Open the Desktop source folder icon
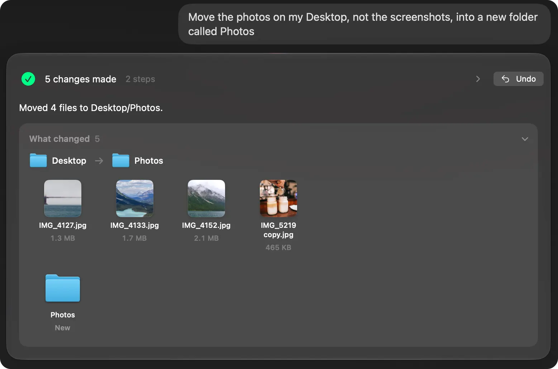 point(38,160)
